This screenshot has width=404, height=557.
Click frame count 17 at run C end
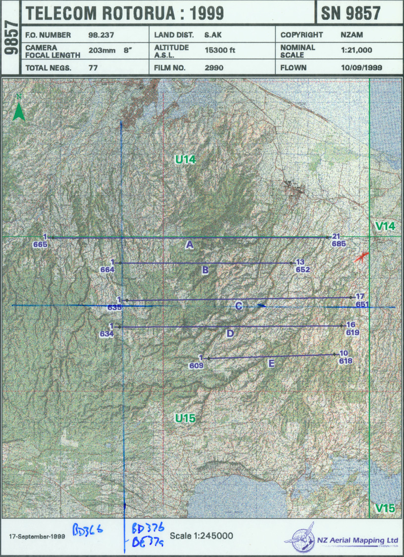(360, 296)
